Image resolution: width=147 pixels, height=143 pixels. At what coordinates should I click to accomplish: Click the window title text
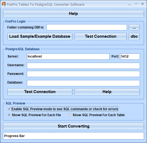pyautogui.click(x=46, y=5)
